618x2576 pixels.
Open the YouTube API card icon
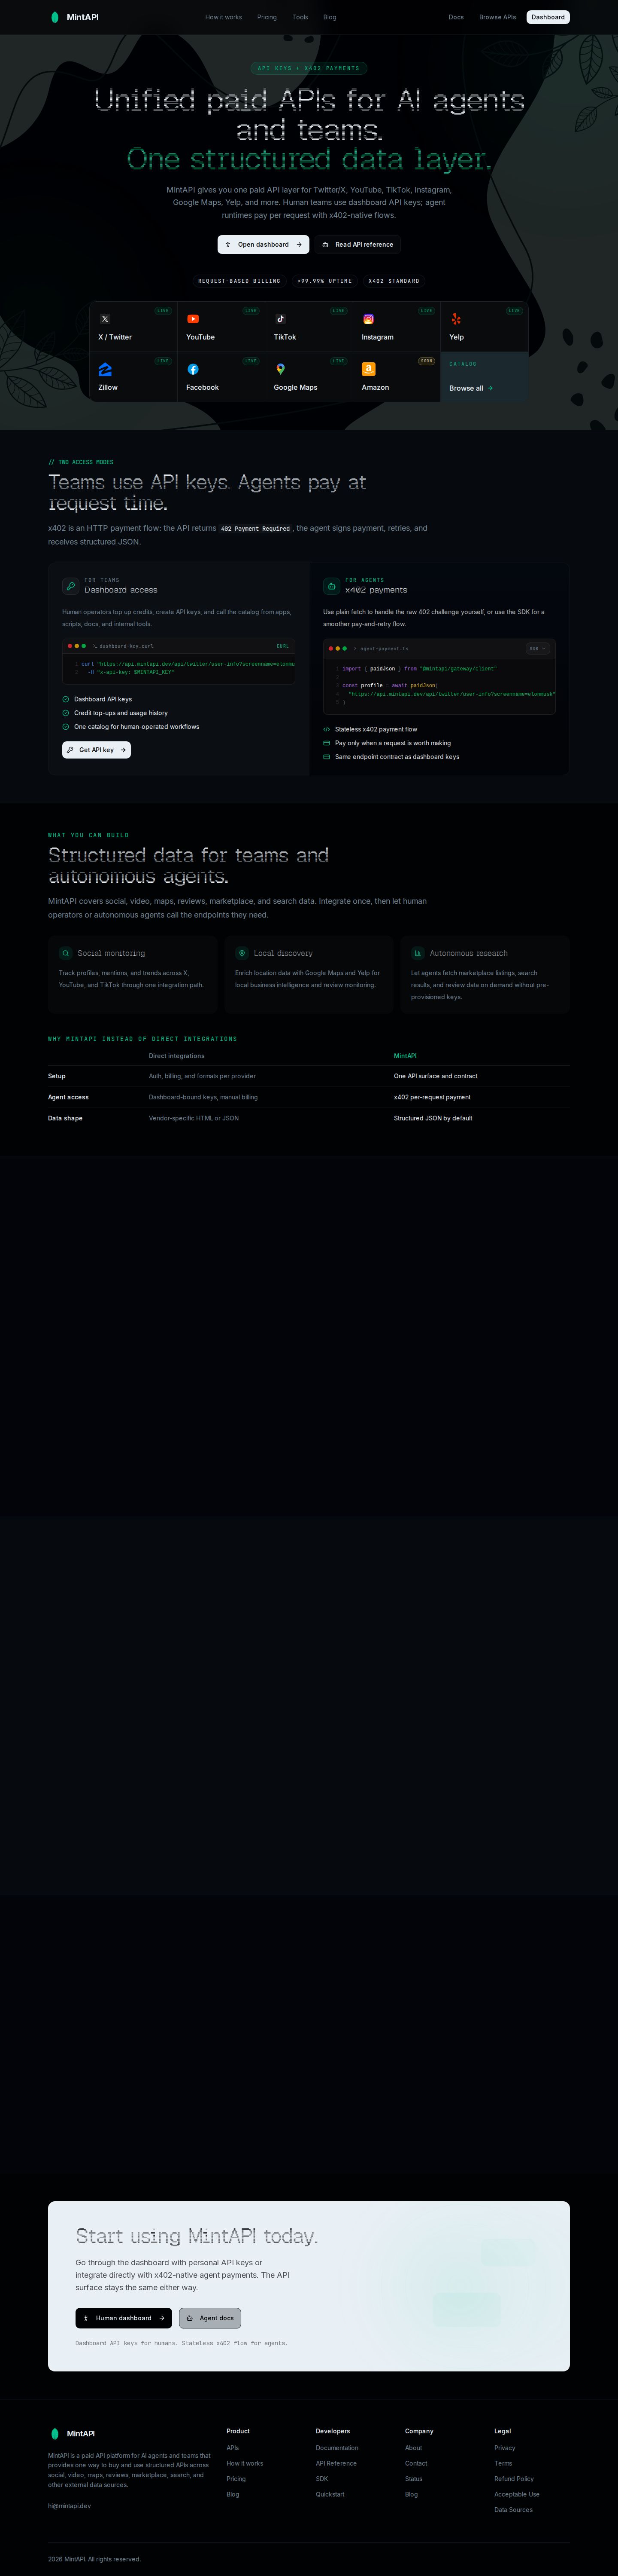[x=193, y=319]
